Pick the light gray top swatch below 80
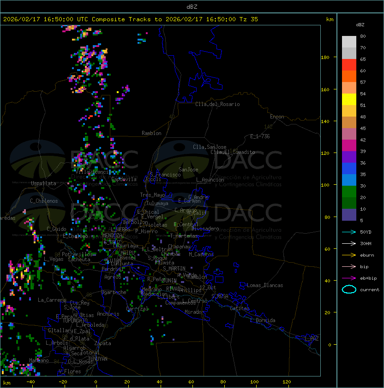The image size is (384, 388). pyautogui.click(x=349, y=42)
